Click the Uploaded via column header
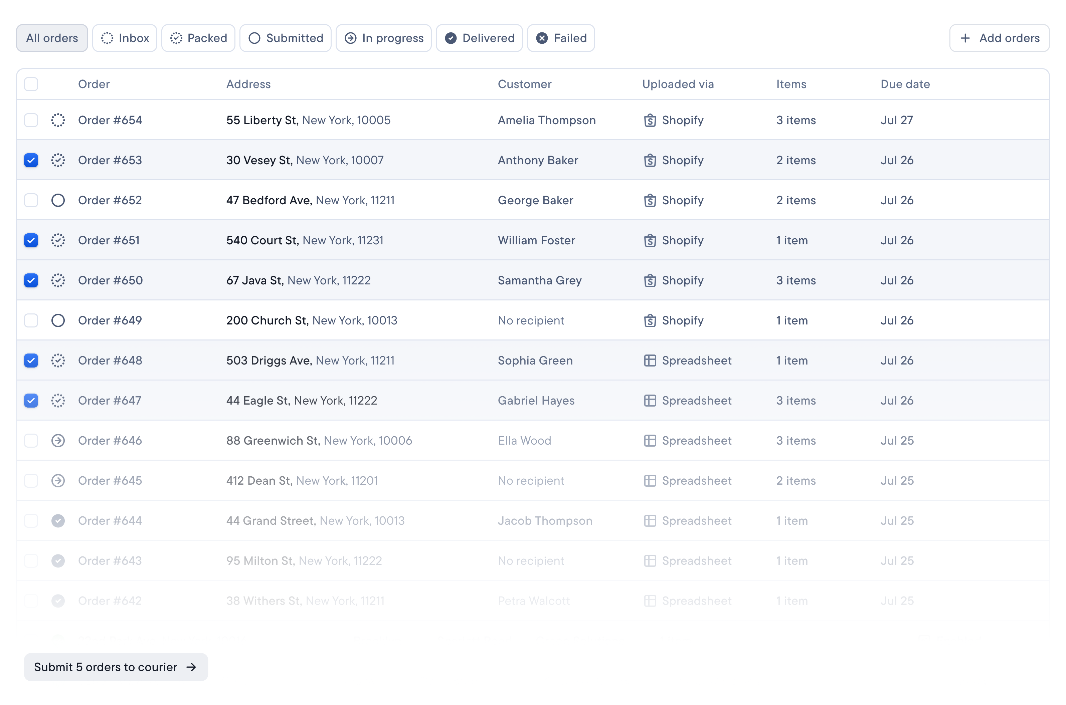Image resolution: width=1066 pixels, height=705 pixels. click(678, 84)
